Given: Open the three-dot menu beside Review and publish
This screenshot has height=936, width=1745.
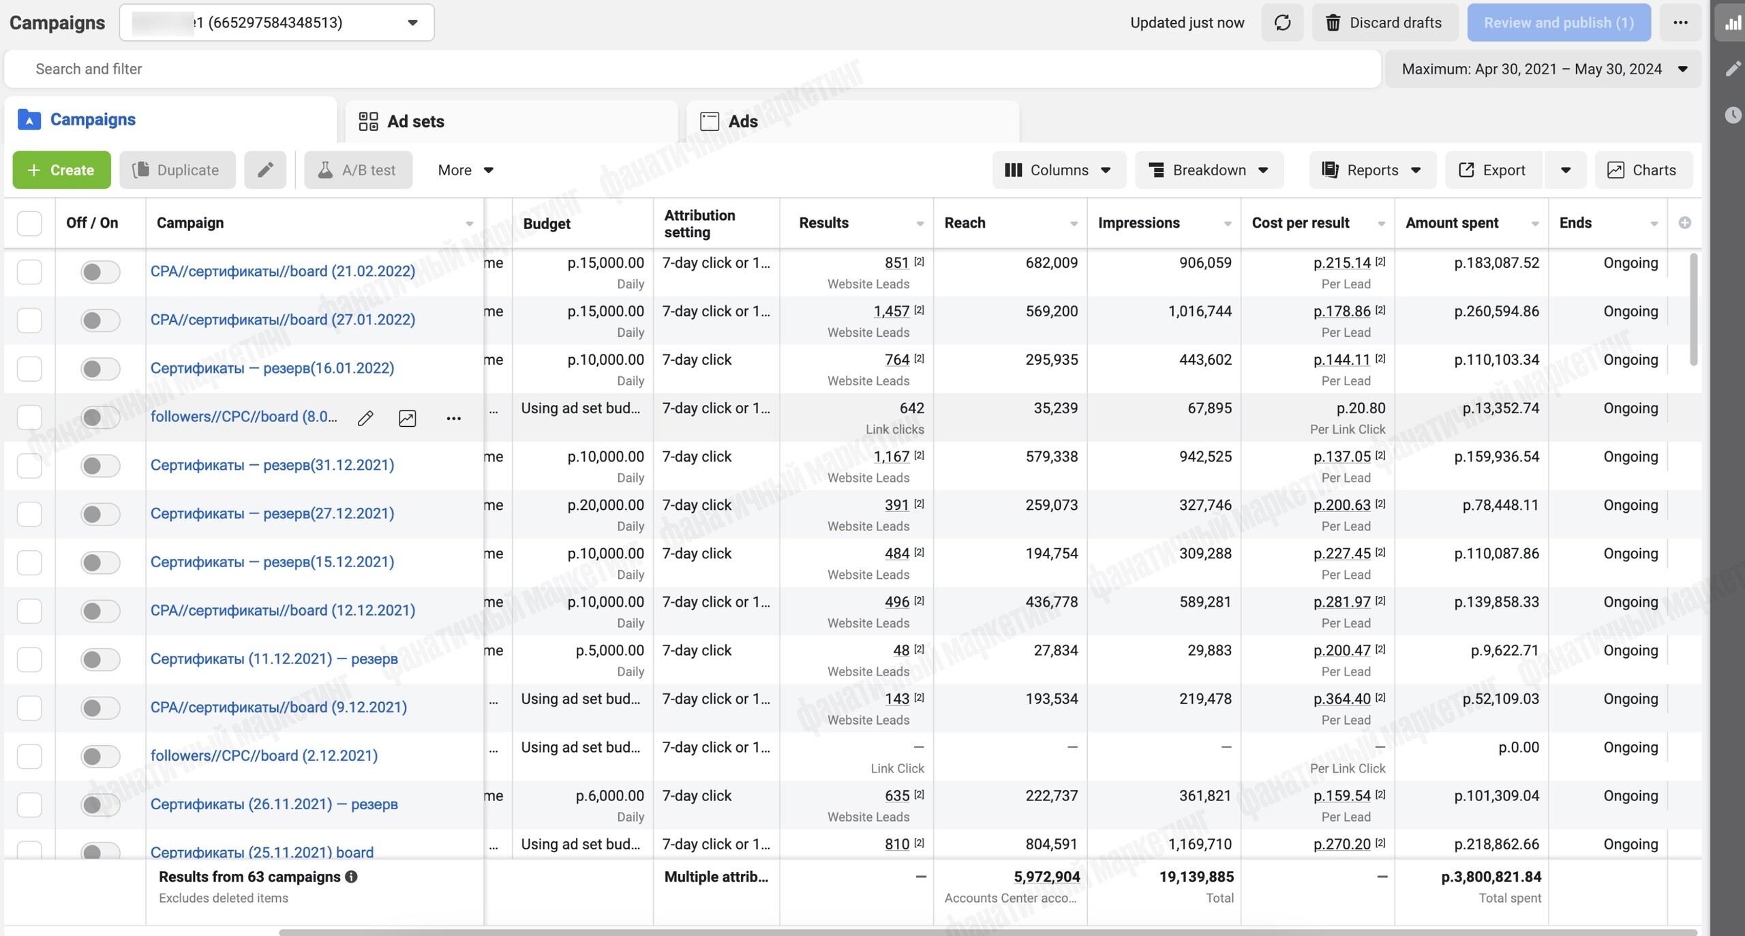Looking at the screenshot, I should (x=1680, y=22).
